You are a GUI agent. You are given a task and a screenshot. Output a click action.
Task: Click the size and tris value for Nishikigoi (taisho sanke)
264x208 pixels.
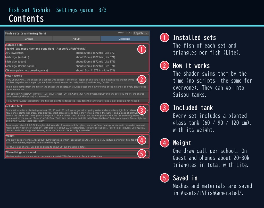click(95, 66)
